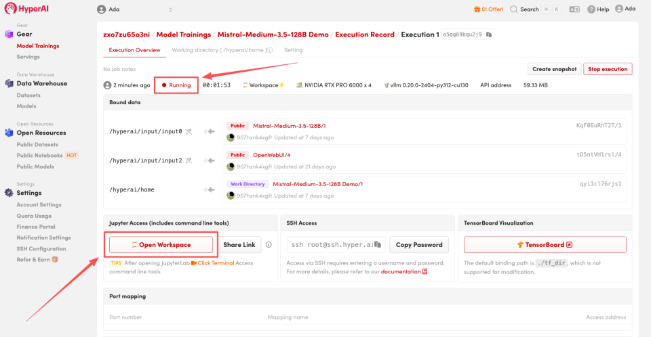Click the avatar beside OpenWebUI/4 owner
The height and width of the screenshot is (337, 651).
231,166
